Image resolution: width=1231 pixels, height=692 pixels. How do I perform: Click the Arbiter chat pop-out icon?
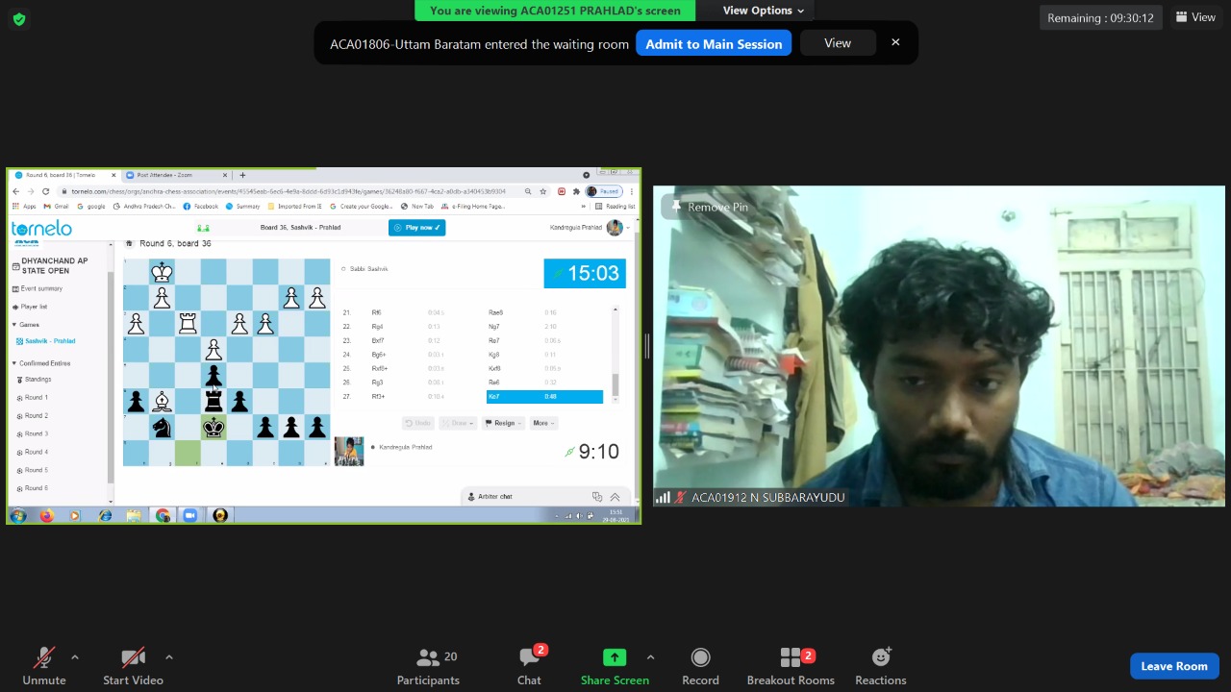point(597,497)
